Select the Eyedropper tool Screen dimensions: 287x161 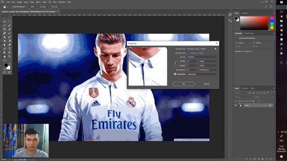pos(9,29)
